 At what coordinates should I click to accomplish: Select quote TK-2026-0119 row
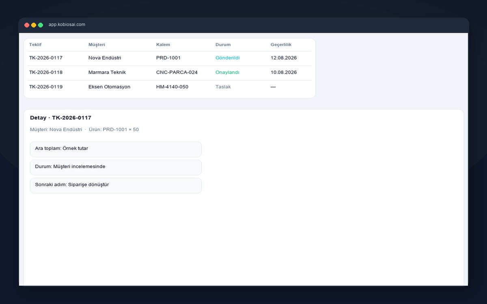pyautogui.click(x=170, y=87)
